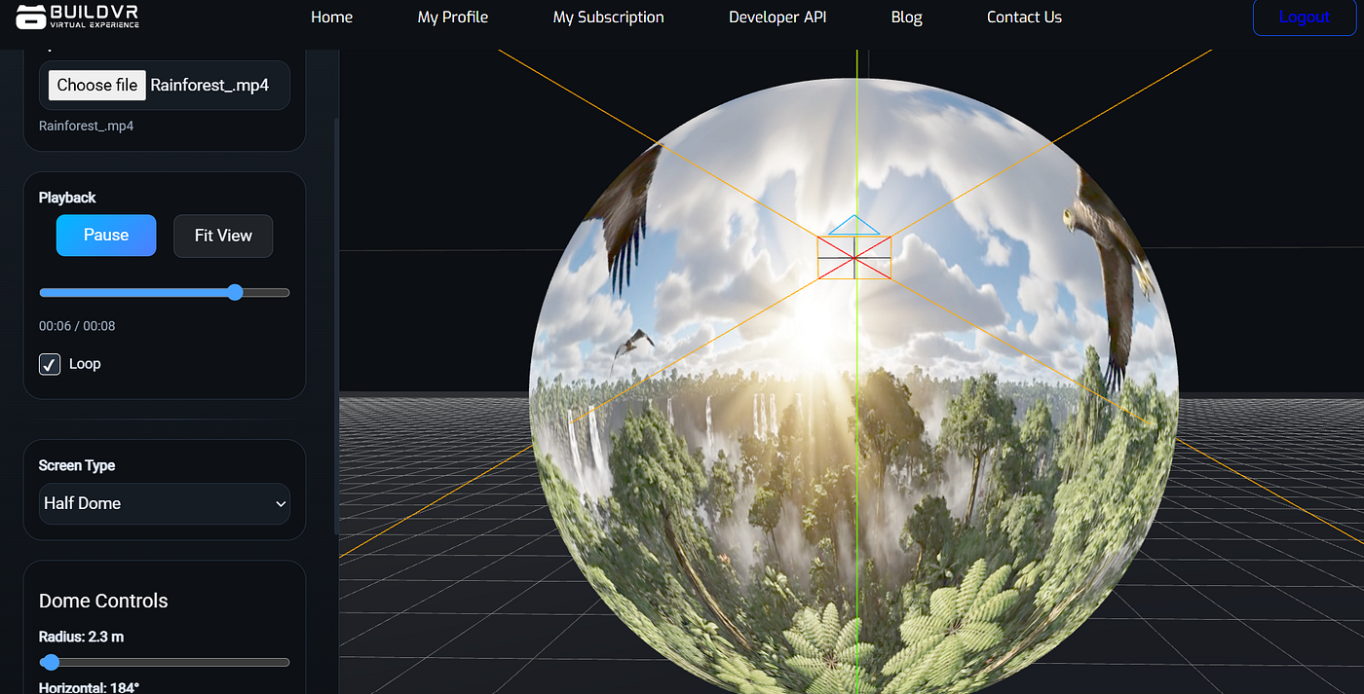1364x694 pixels.
Task: Click the Dome Controls heading
Action: click(103, 601)
